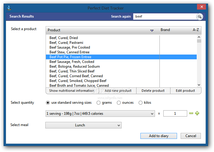214x152 pixels.
Task: Sort by the Brand column header
Action: click(165, 30)
